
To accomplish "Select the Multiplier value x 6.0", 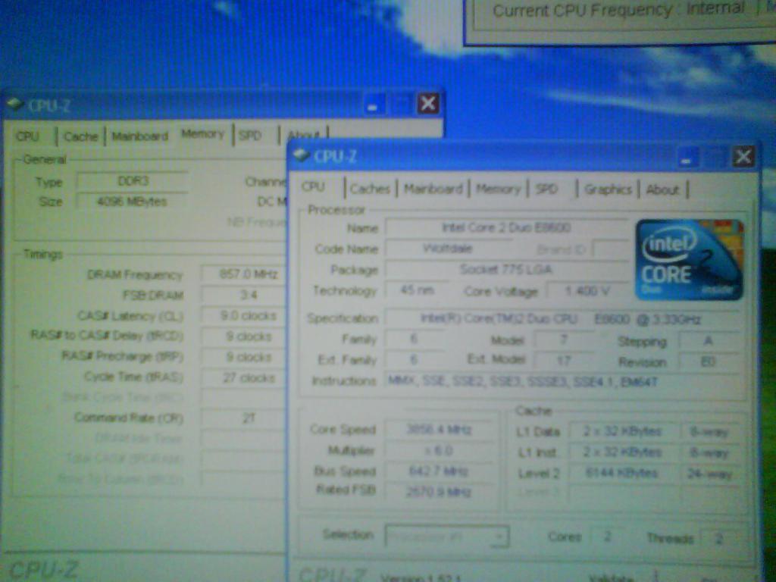I will 440,450.
